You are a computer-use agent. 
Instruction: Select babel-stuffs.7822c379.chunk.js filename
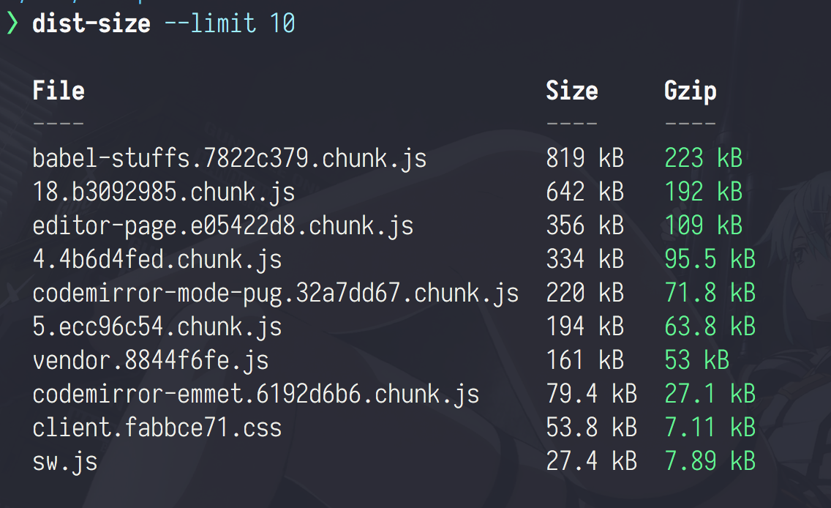(230, 159)
